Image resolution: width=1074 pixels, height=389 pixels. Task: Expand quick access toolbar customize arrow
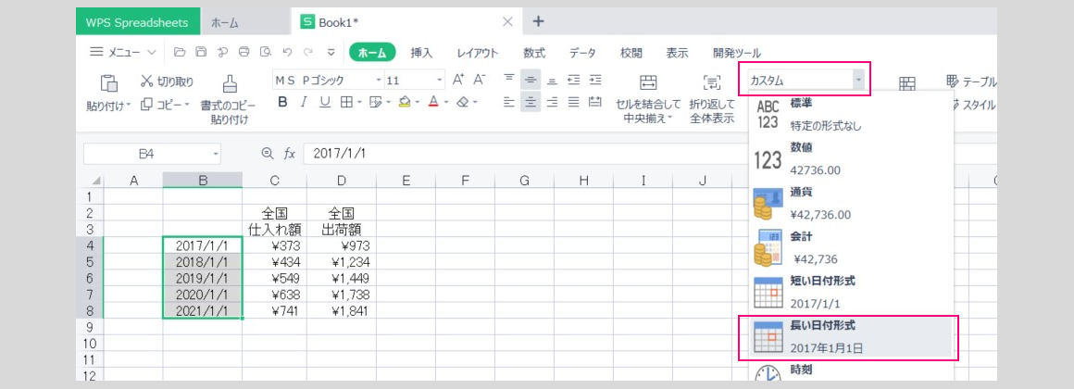pyautogui.click(x=331, y=52)
